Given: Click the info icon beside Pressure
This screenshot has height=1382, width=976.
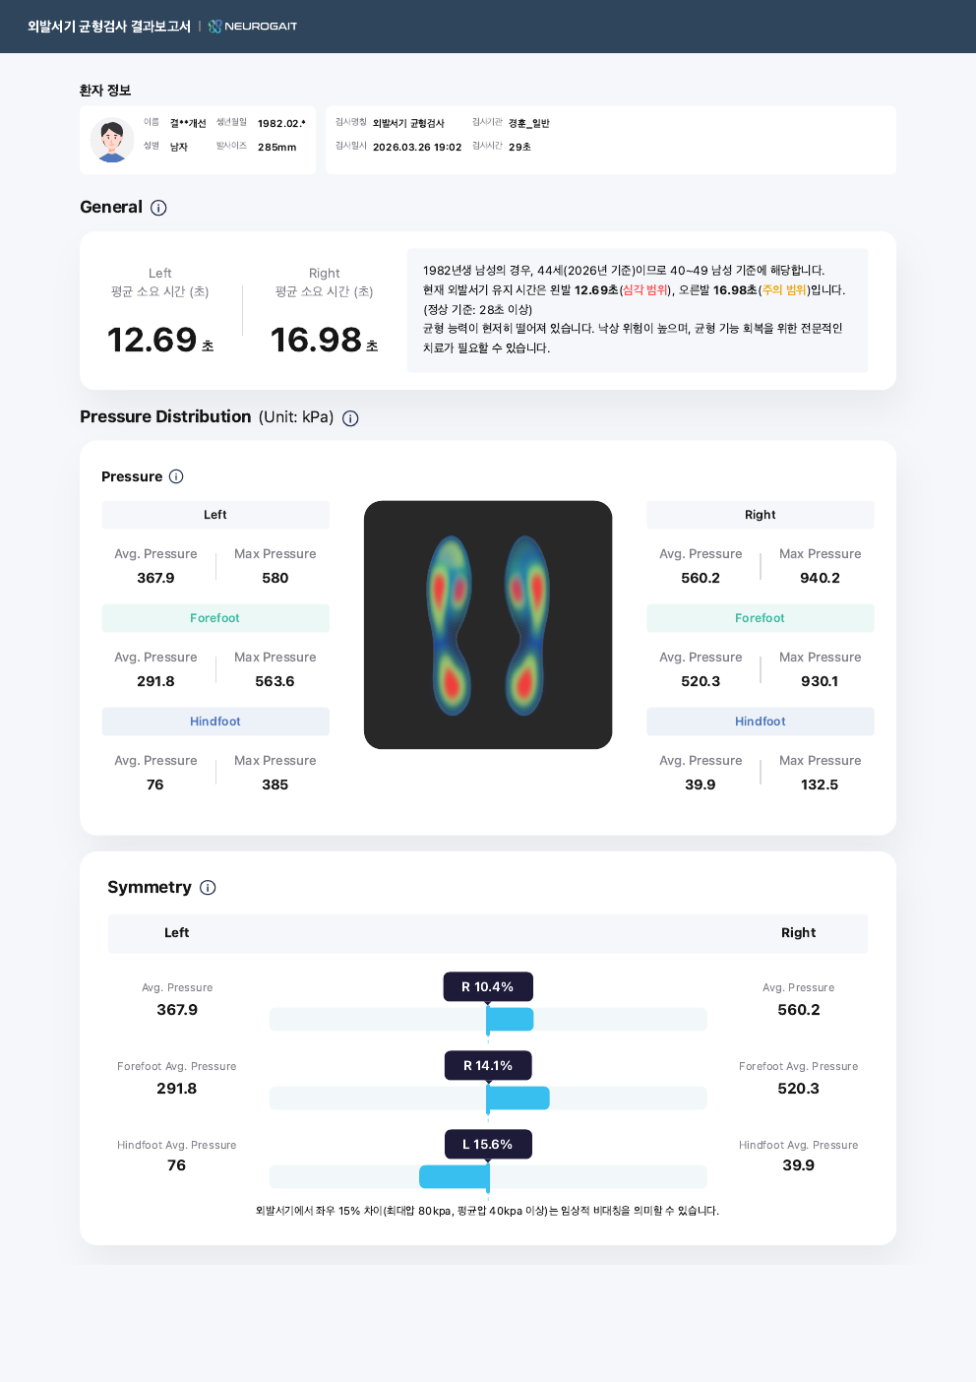Looking at the screenshot, I should [176, 476].
